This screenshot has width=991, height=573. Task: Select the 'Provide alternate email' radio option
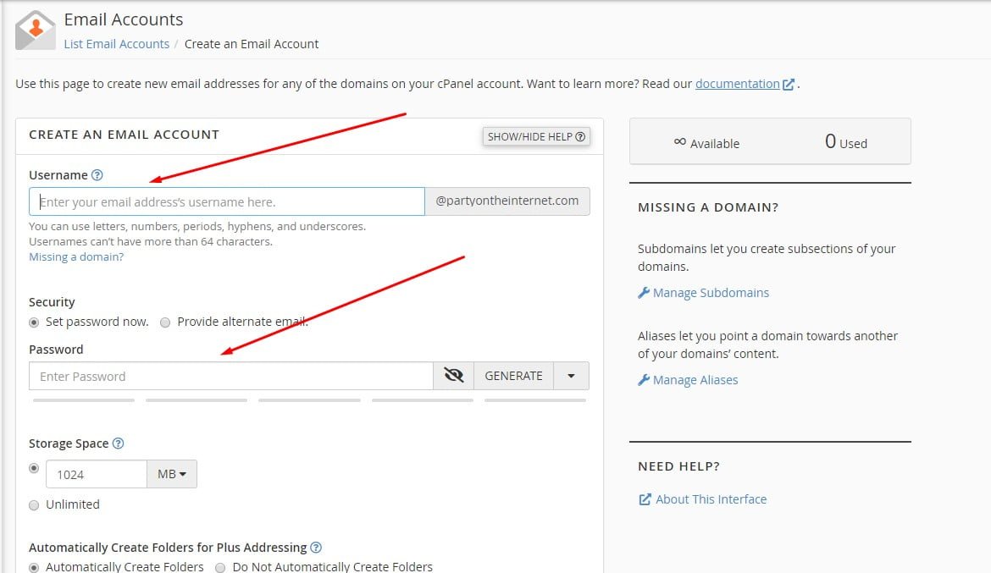click(x=165, y=322)
